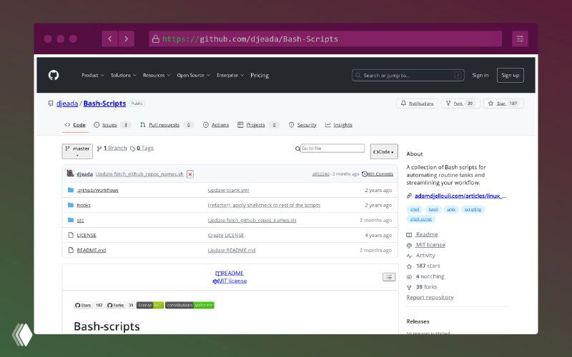Viewport: 572px width, 357px height.
Task: Switch to the Code tab
Action: pyautogui.click(x=75, y=125)
